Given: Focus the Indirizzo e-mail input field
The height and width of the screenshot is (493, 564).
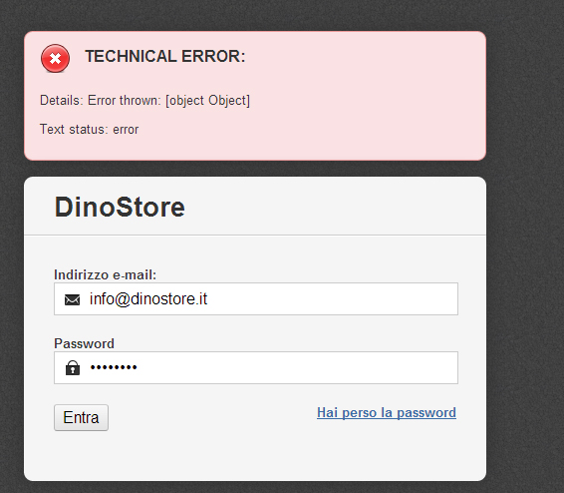Looking at the screenshot, I should [256, 299].
